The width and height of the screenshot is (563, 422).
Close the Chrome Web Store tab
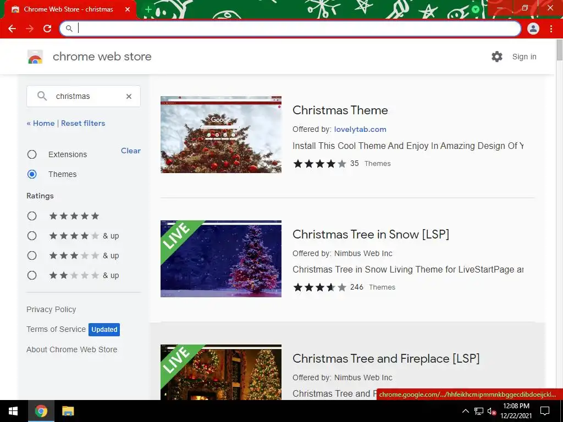(128, 9)
